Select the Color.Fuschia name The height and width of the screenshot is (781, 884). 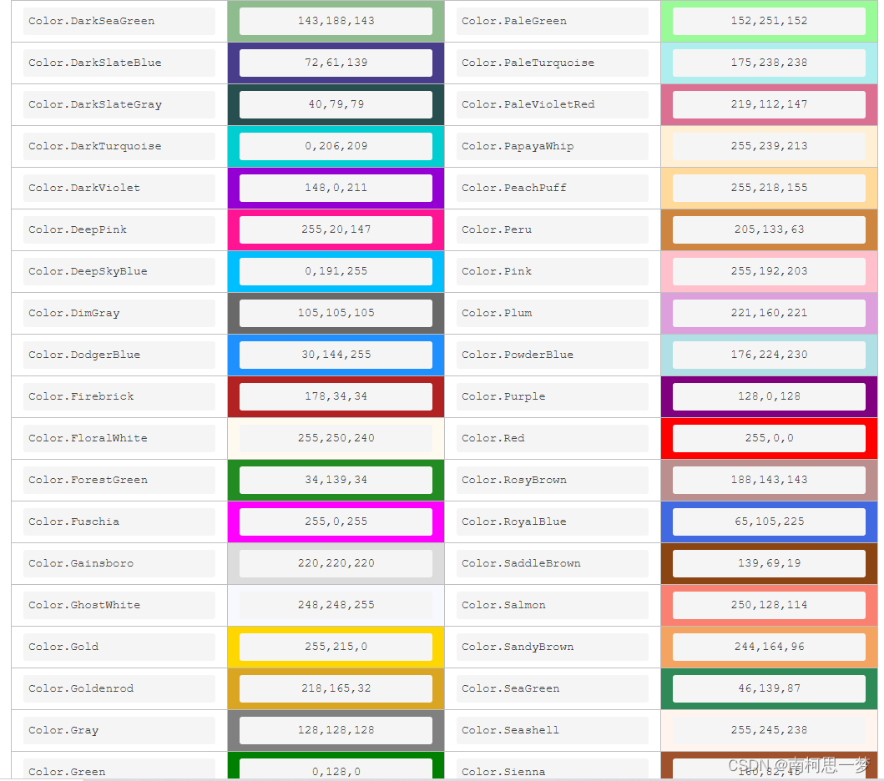pos(119,522)
